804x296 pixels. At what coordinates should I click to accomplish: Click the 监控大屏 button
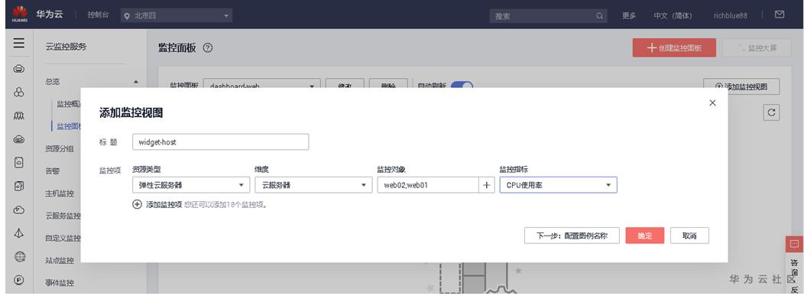[x=757, y=47]
